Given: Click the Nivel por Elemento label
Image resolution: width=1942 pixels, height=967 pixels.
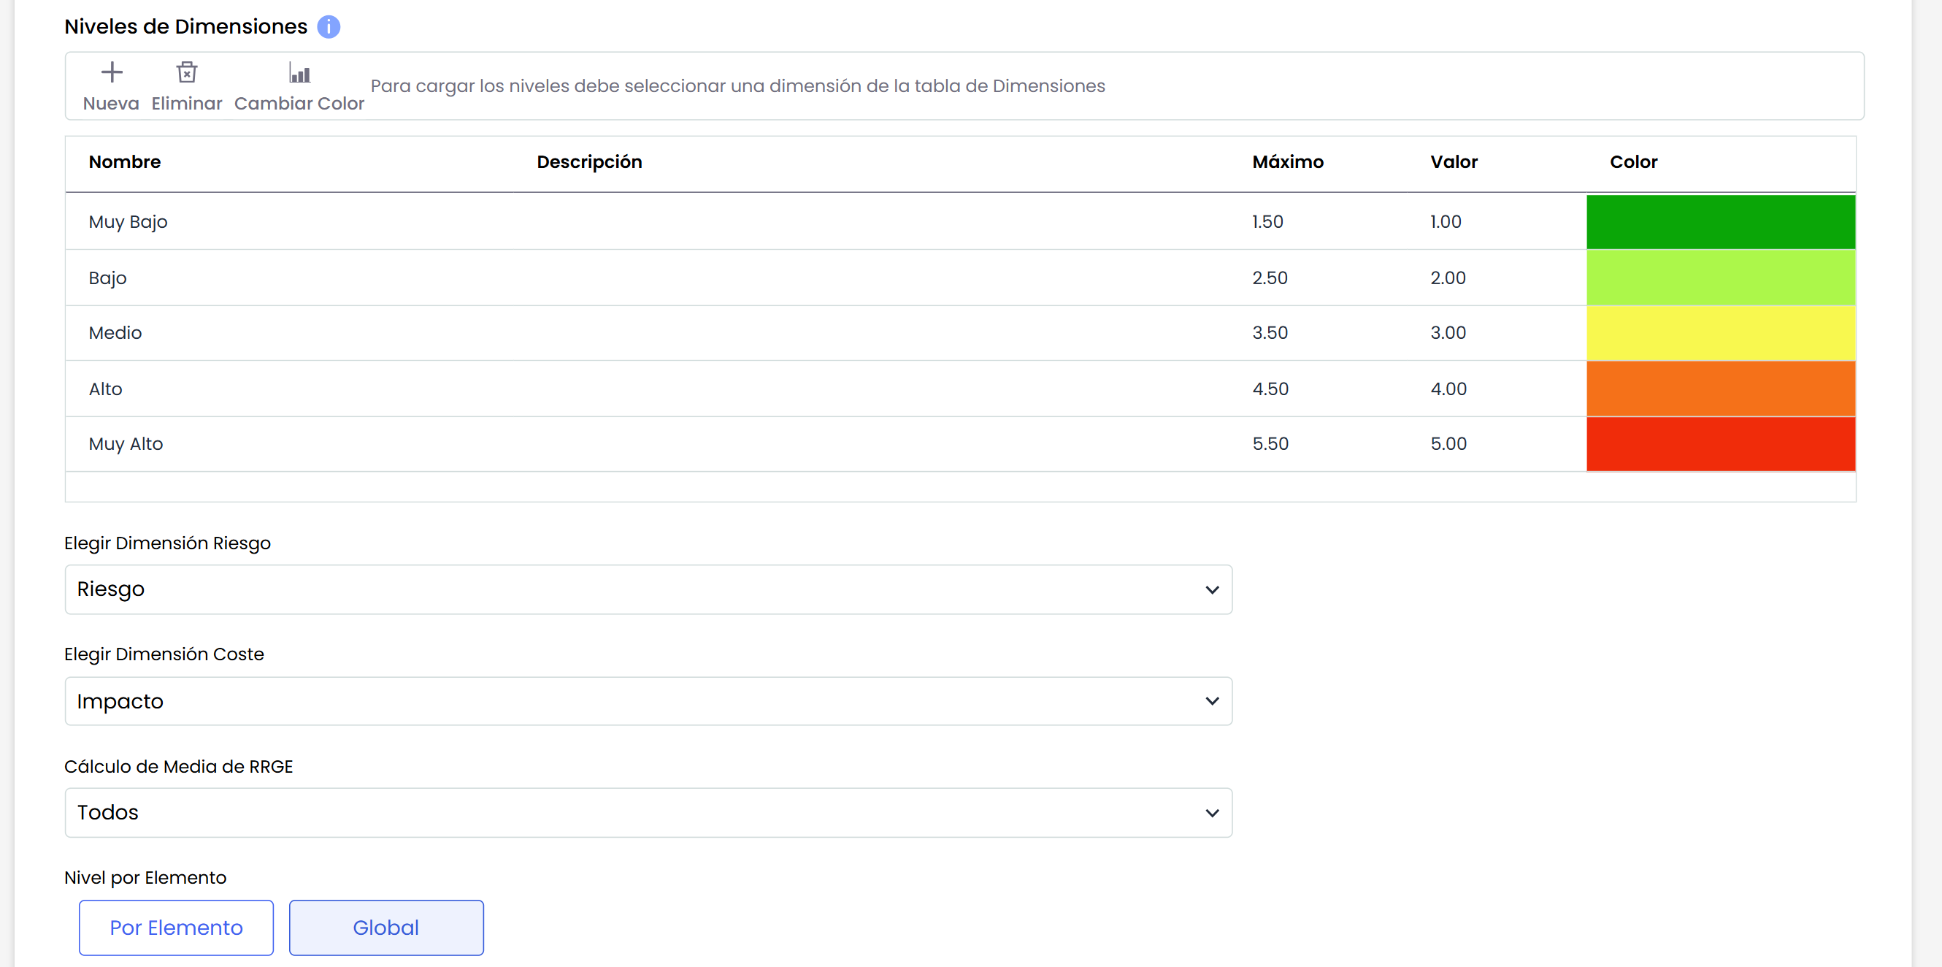Looking at the screenshot, I should (145, 878).
